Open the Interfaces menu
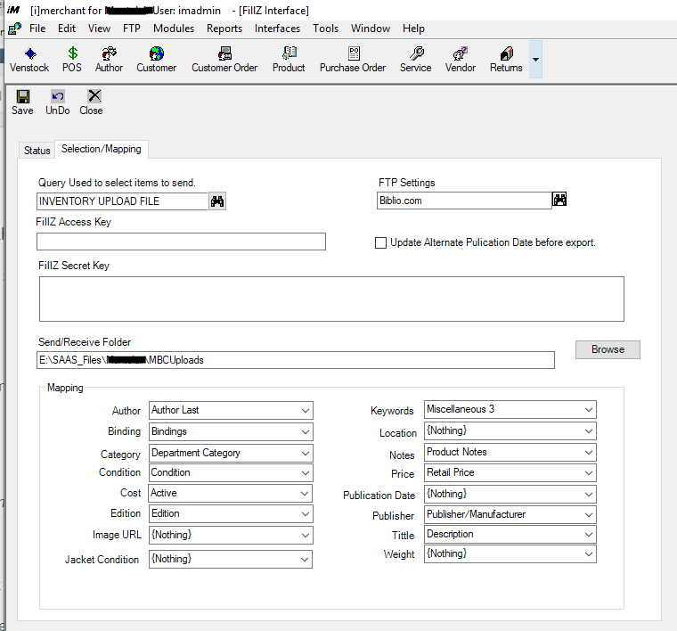Viewport: 677px width, 631px height. pyautogui.click(x=277, y=29)
